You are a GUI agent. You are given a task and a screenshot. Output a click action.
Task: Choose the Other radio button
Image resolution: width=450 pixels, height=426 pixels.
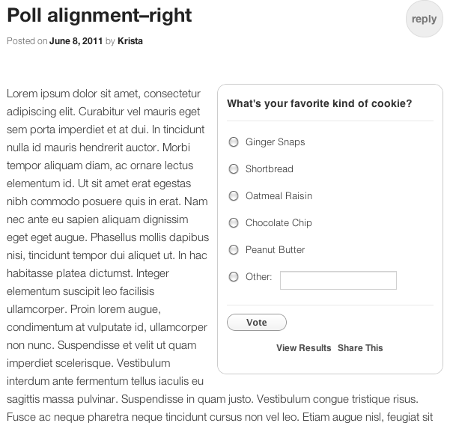point(234,277)
